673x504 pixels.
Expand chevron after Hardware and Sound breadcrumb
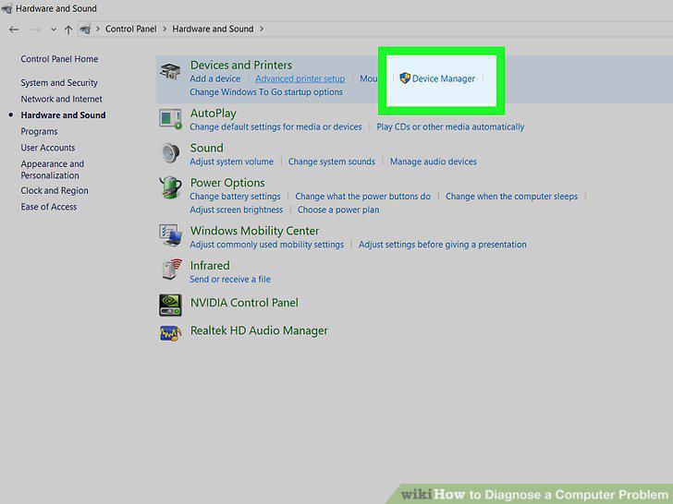(x=261, y=30)
